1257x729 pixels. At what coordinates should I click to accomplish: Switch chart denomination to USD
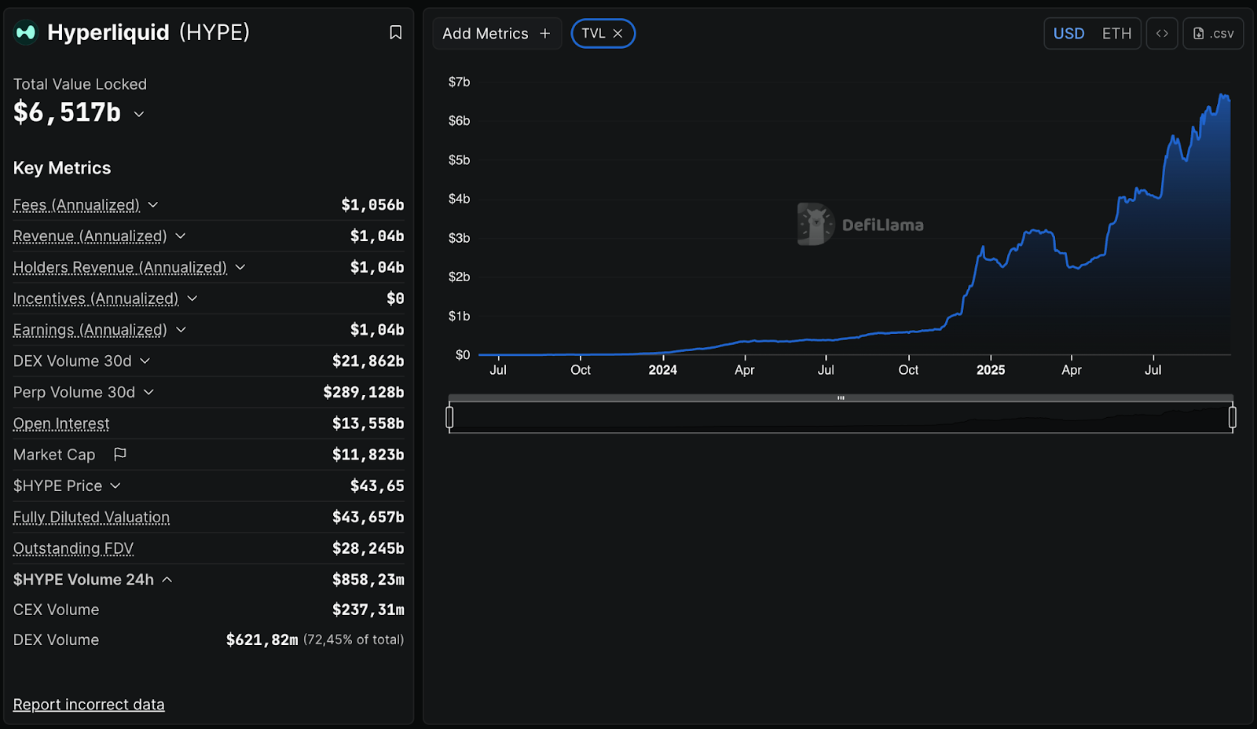pos(1068,34)
